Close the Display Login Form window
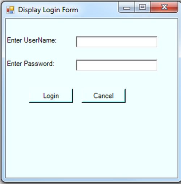This screenshot has height=184, width=181. [x=164, y=7]
